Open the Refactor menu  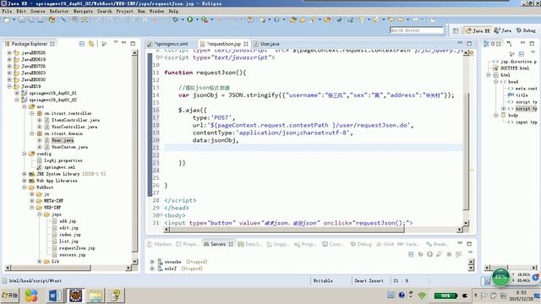(59, 11)
